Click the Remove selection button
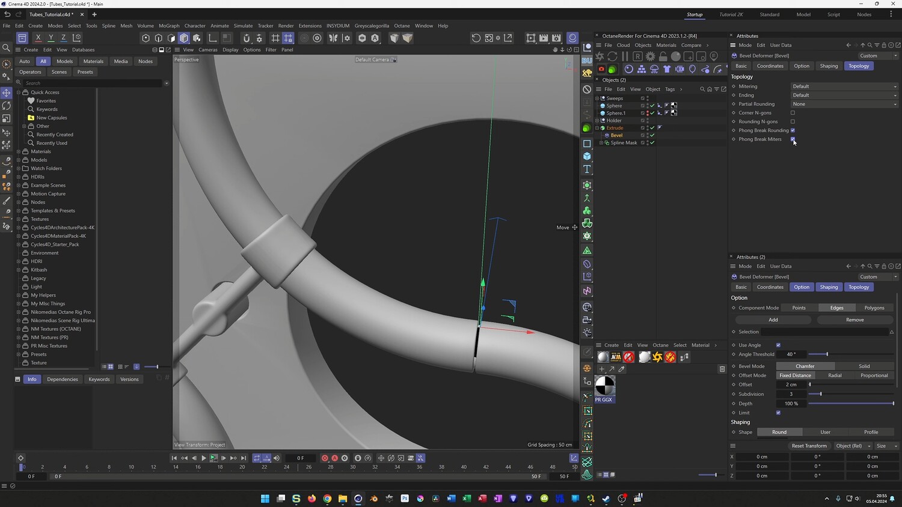Screen dimensions: 902x507 (855, 320)
